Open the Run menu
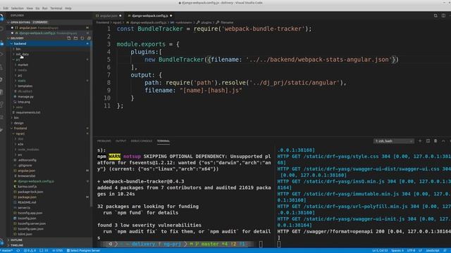 click(45, 8)
